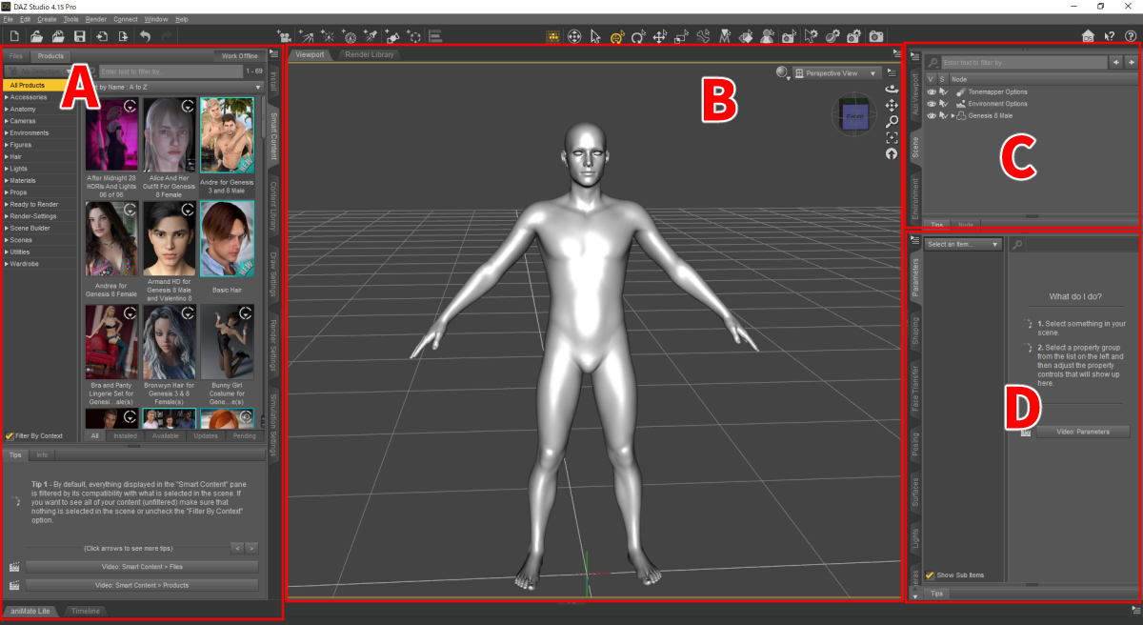
Task: Click the viewport reset camera arrow
Action: [x=892, y=153]
